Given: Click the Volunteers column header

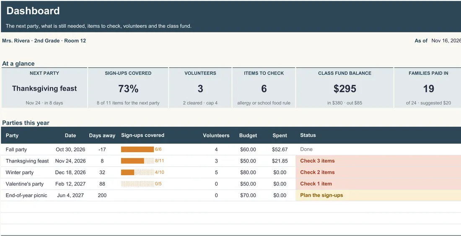Looking at the screenshot, I should coord(216,135).
